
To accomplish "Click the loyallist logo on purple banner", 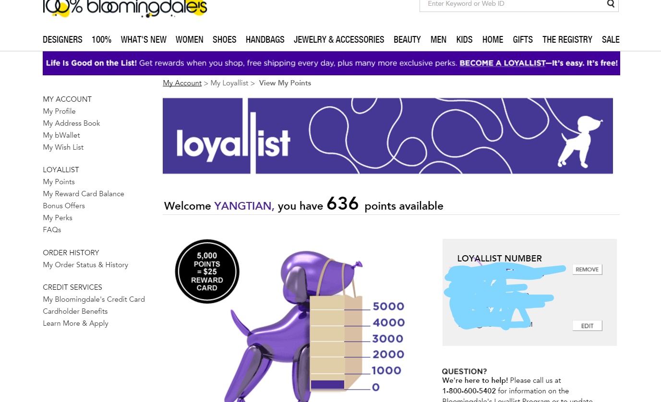I will [234, 140].
